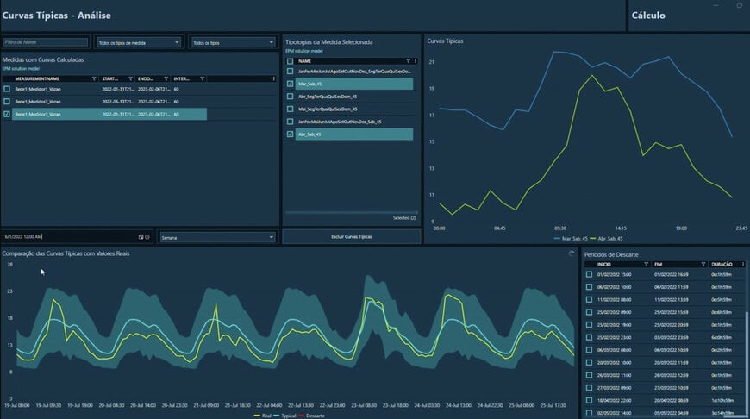Toggle Abr_Sab_45 series in chart legend

[606, 238]
